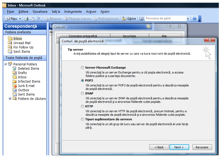The height and width of the screenshot is (158, 221).
Task: Select the IMAP radio option
Action: click(x=82, y=93)
